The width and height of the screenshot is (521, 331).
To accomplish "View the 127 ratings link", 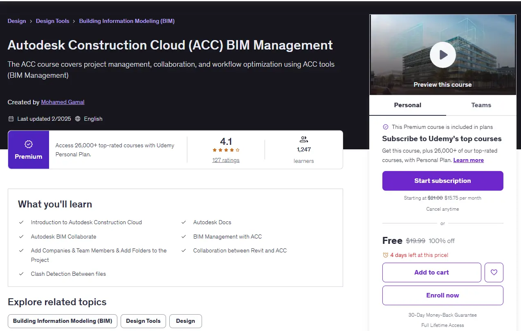I will (226, 160).
